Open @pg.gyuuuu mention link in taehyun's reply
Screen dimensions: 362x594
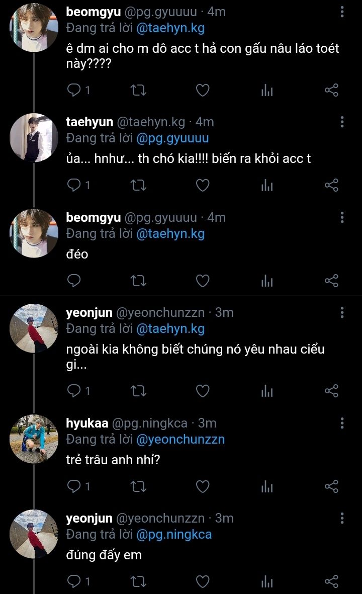[172, 138]
